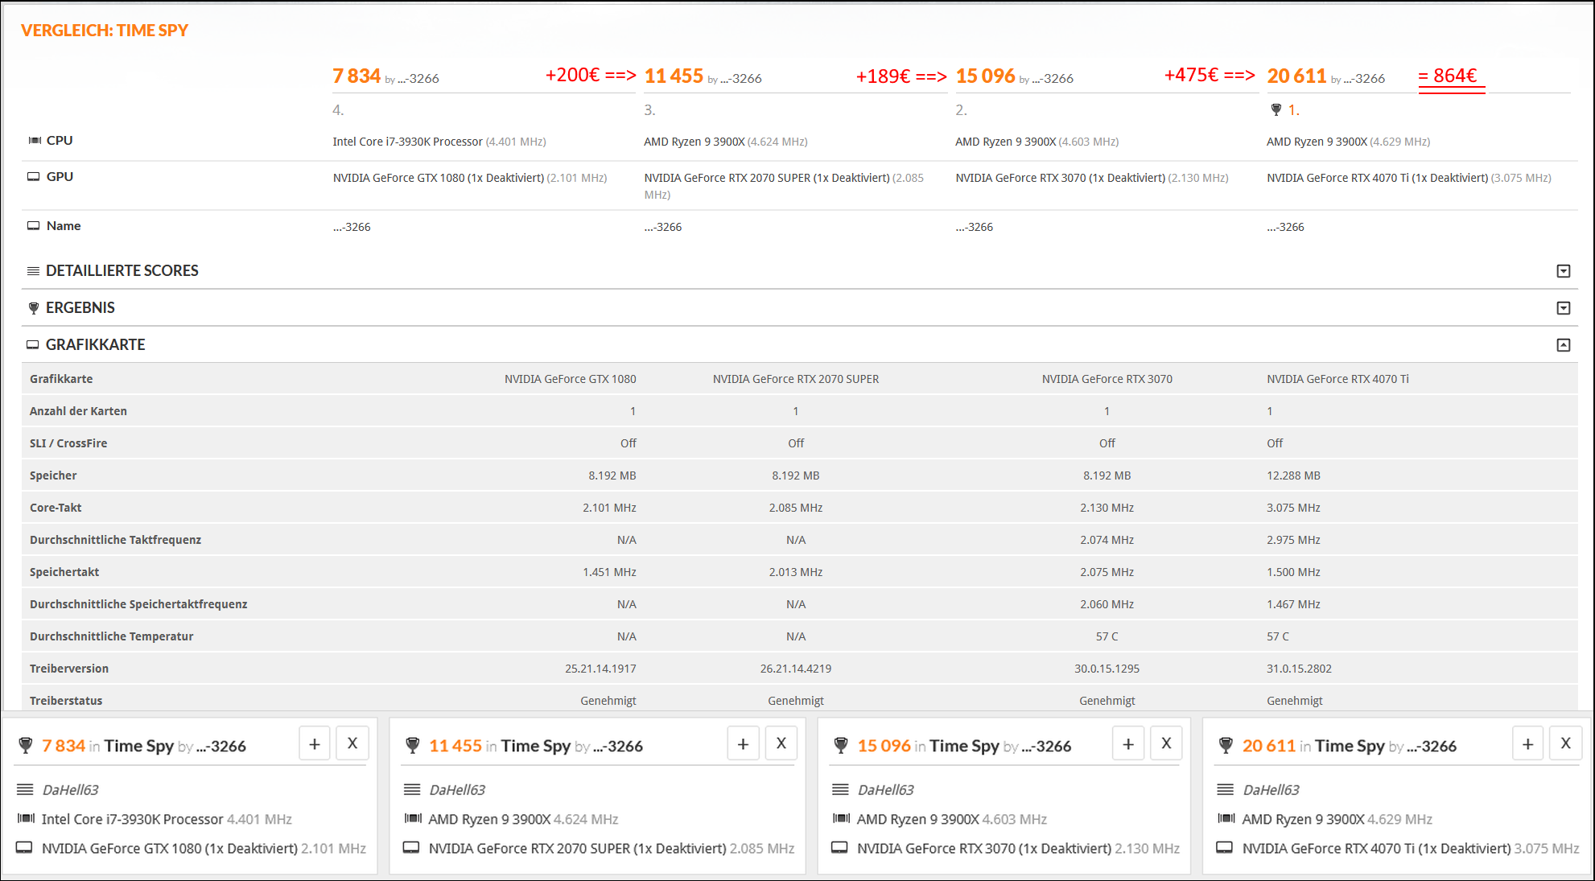
Task: Add the 7 834 result with plus button
Action: [315, 743]
